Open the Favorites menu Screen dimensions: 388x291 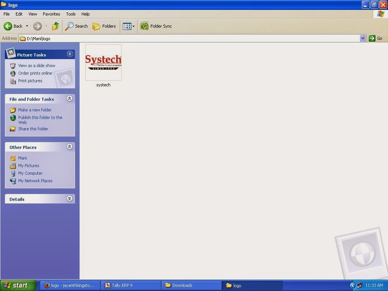[51, 14]
